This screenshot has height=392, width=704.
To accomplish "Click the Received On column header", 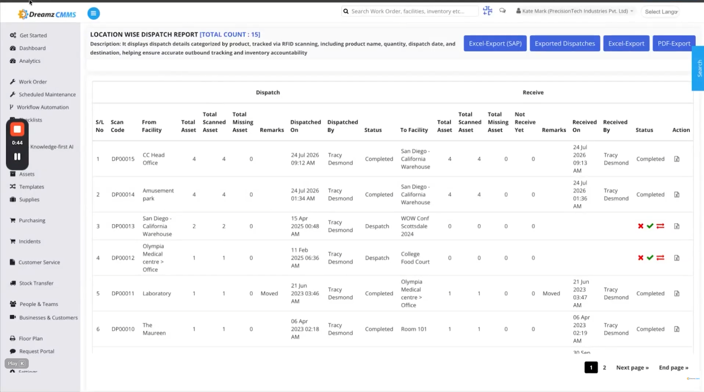I will pos(584,126).
